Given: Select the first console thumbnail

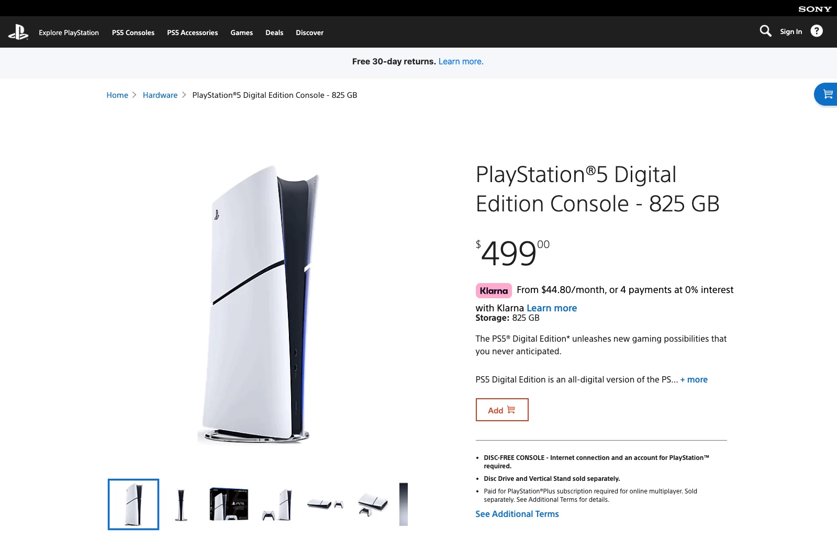Looking at the screenshot, I should (133, 504).
